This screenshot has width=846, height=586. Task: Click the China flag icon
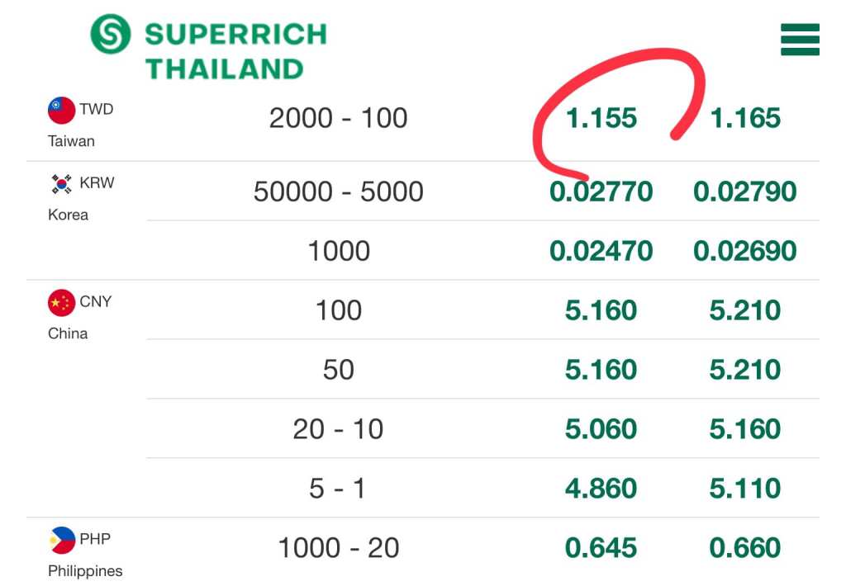[x=61, y=303]
